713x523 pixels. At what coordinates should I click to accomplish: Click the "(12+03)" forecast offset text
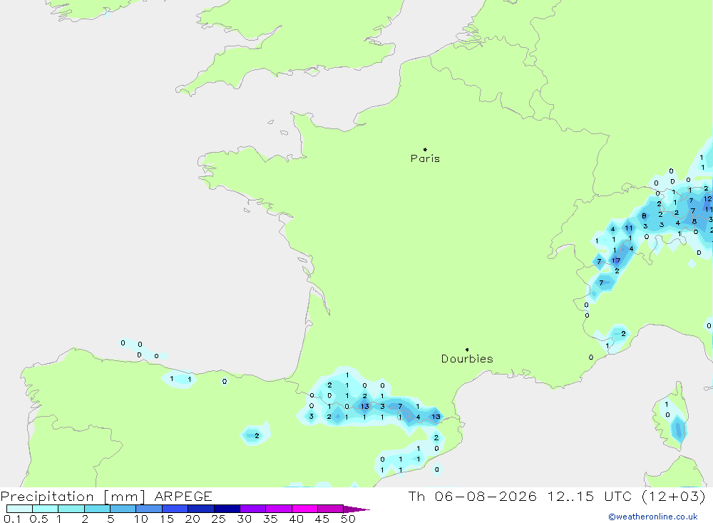673,497
